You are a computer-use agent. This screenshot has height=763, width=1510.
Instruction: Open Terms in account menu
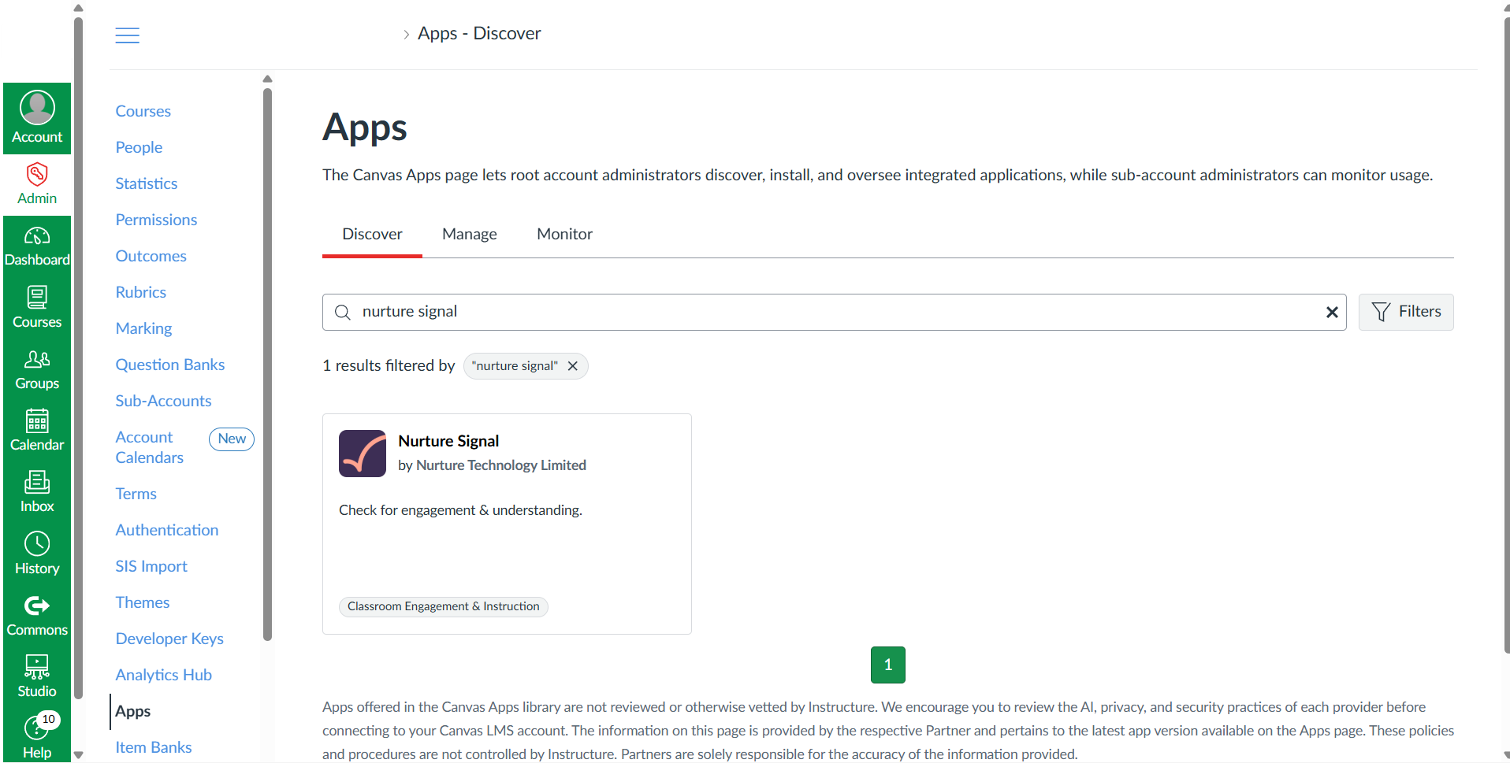coord(136,494)
